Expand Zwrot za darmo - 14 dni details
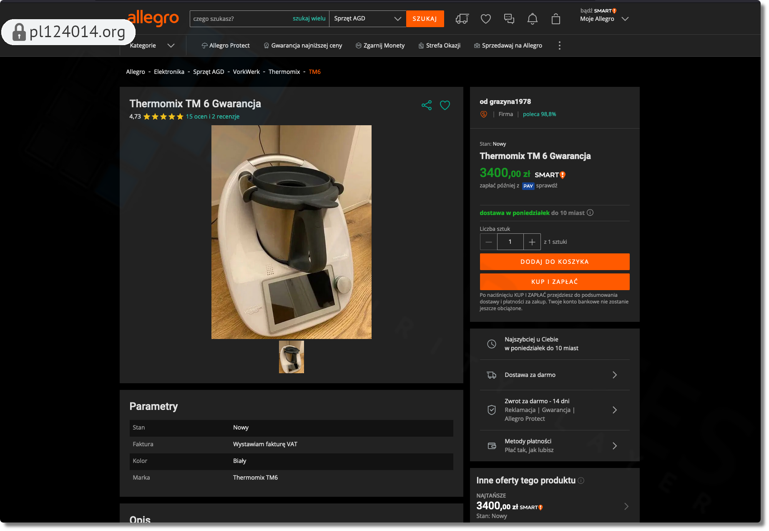Image resolution: width=769 pixels, height=531 pixels. point(554,410)
